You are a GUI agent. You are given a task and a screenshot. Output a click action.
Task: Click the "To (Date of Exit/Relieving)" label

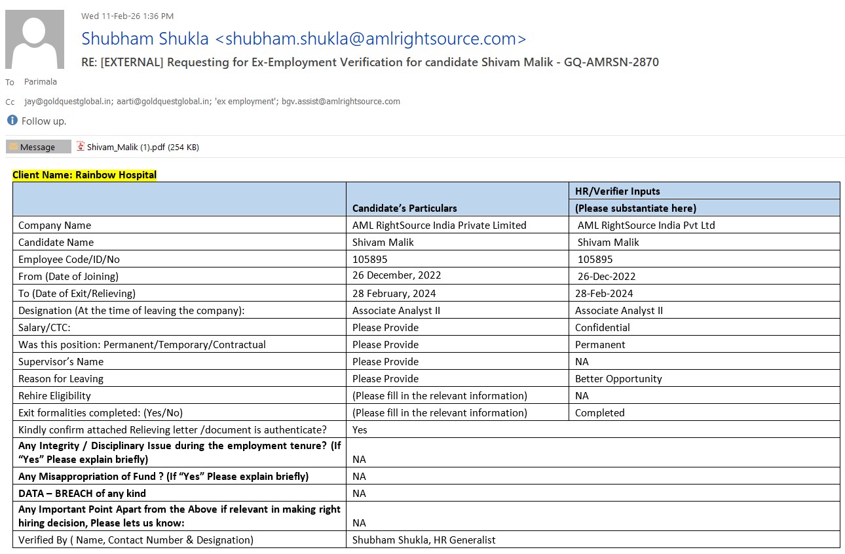coord(77,293)
